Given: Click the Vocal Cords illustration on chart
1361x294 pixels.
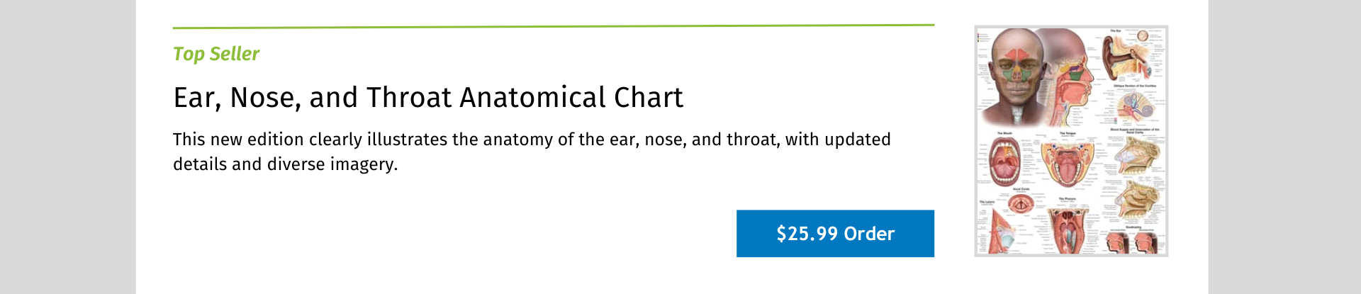Looking at the screenshot, I should [1021, 204].
